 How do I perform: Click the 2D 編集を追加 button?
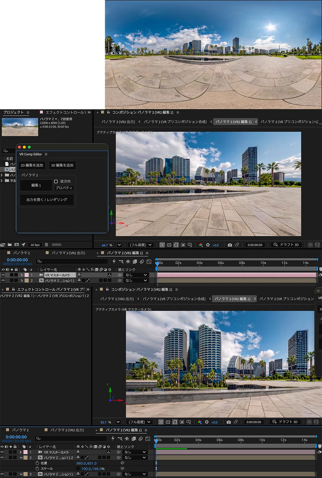(x=32, y=165)
